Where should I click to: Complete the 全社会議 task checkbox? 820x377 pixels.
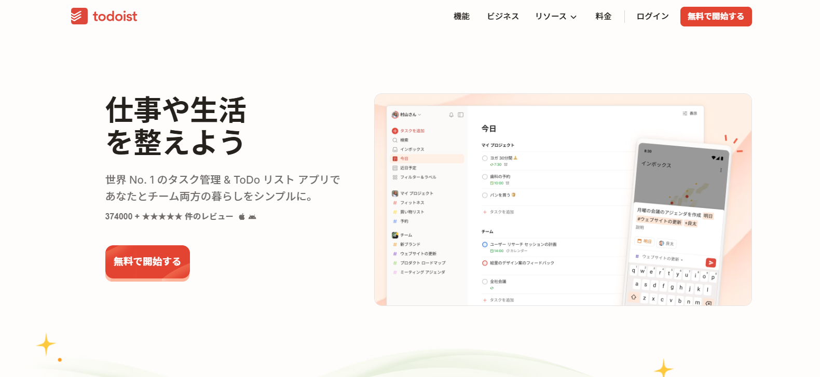(485, 282)
